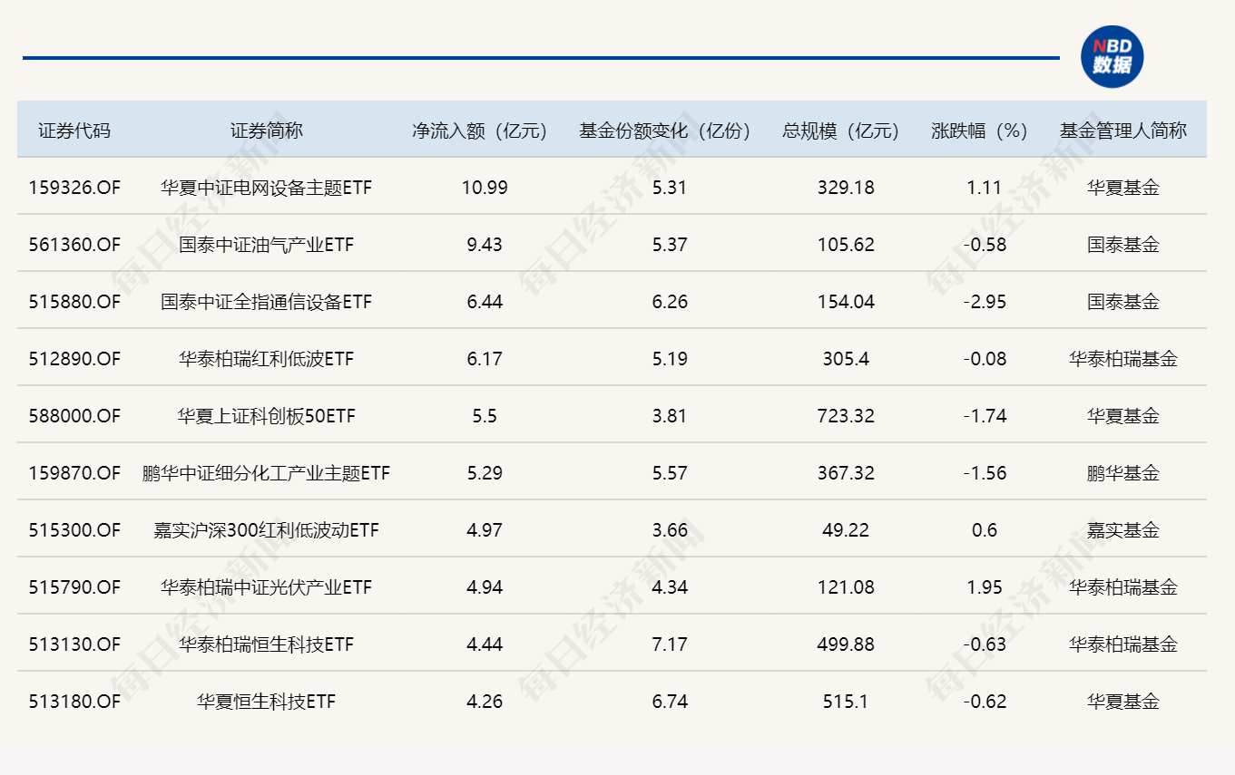
Task: Open 华泰柏瑞中证光伏产业ETF entry
Action: 266,587
